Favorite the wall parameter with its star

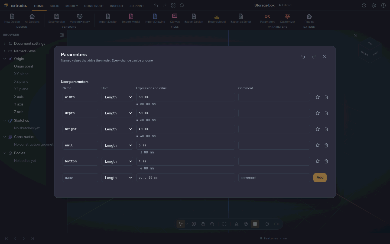point(318,145)
